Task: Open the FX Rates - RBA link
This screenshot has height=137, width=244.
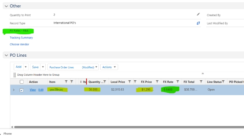Action: [19, 30]
